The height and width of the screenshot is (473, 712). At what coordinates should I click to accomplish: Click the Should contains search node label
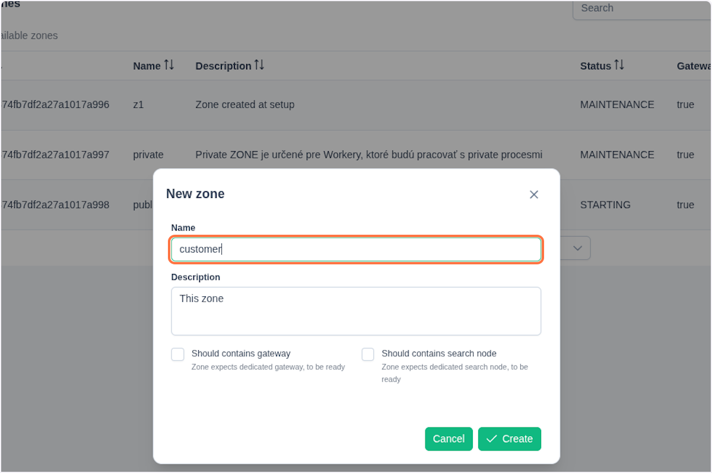click(438, 353)
